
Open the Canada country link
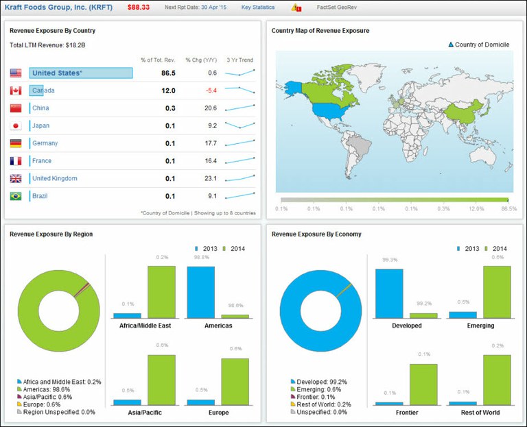[43, 90]
